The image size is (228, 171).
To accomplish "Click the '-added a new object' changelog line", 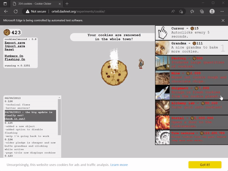I will [20, 126].
